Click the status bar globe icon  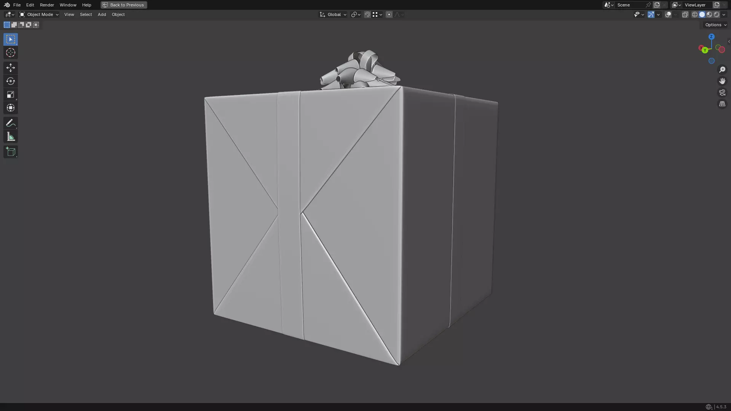point(709,407)
